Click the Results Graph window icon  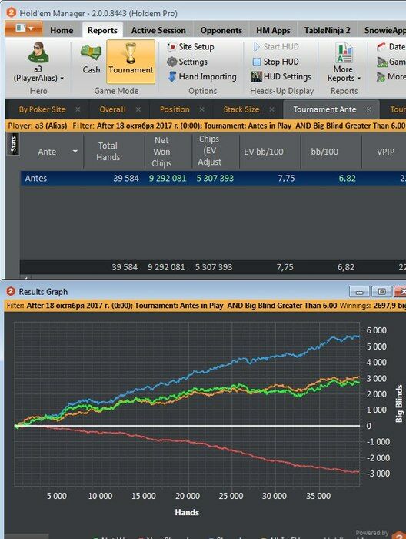11,291
